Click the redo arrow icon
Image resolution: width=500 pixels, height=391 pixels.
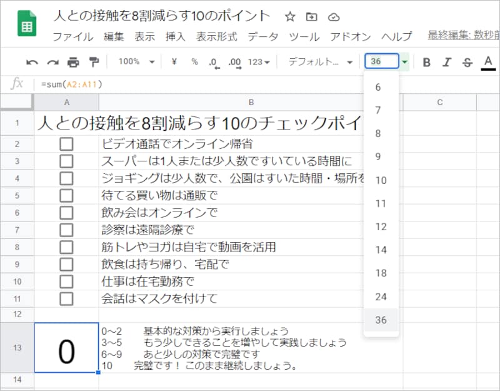click(52, 62)
